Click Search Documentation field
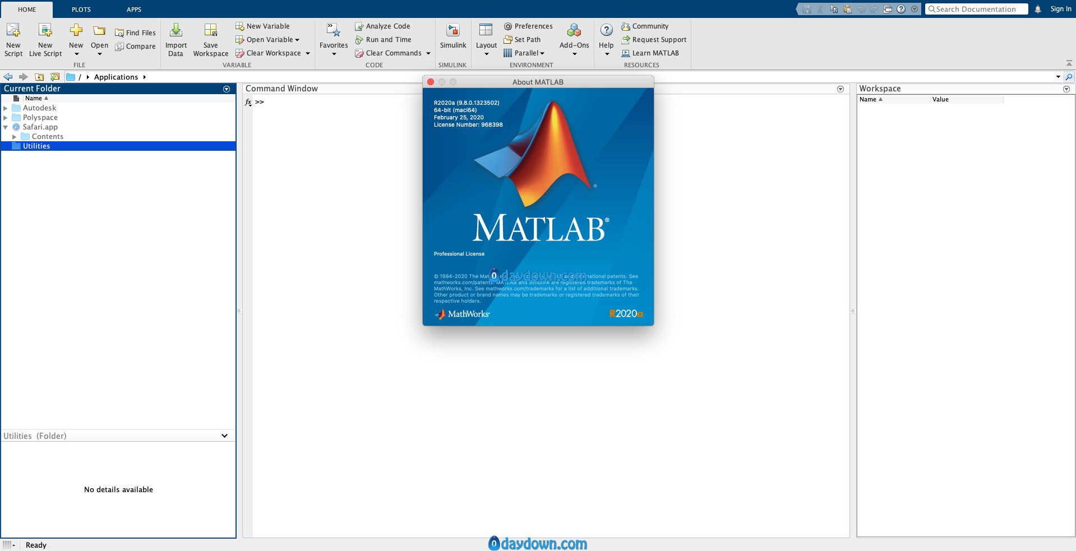Screen dimensions: 1076x551 [x=976, y=9]
